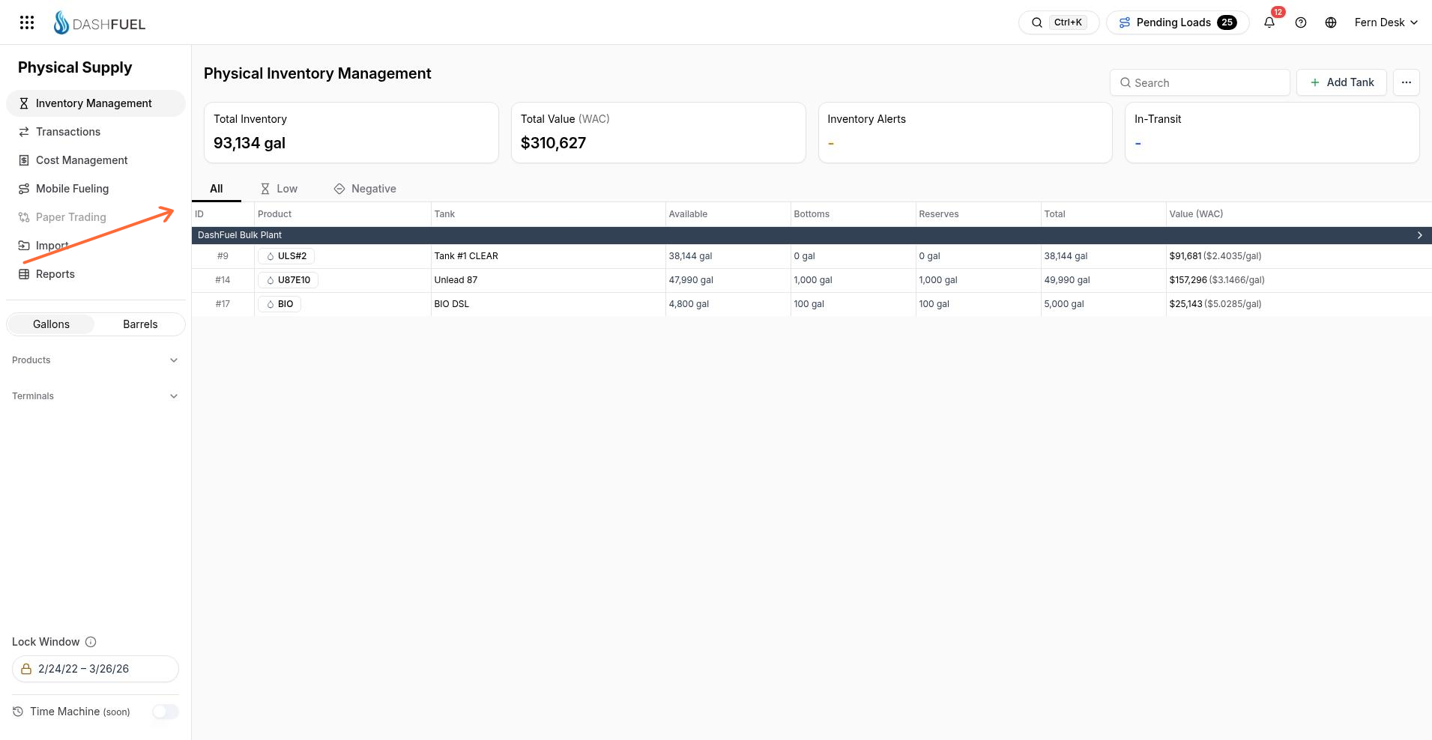Click the droplet icon on ULS#2

pos(271,256)
